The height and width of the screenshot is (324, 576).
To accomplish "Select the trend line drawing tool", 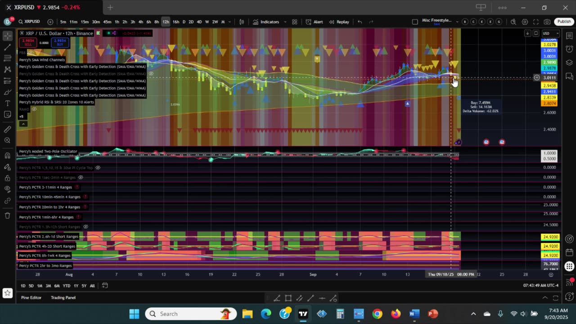I will (8, 47).
